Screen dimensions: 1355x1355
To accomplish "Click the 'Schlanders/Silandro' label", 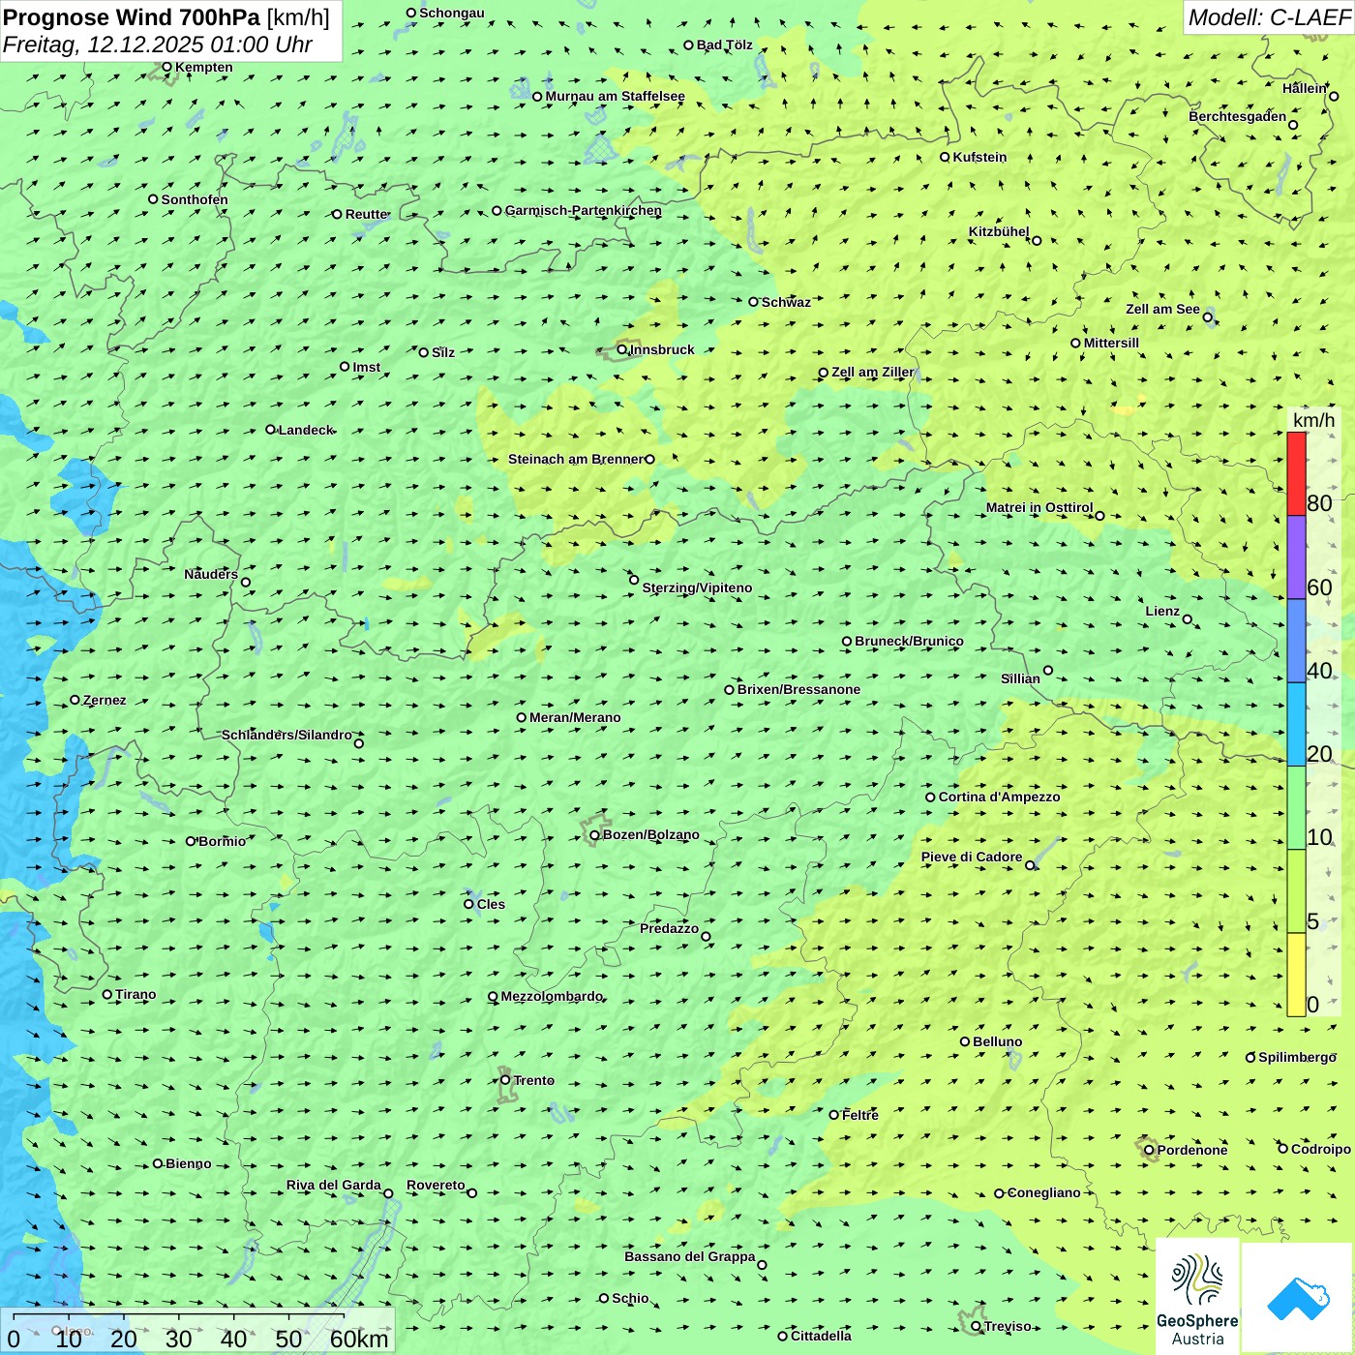I will click(286, 735).
